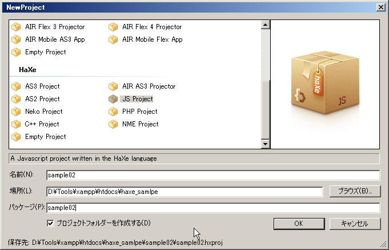This screenshot has width=389, height=250.
Task: Confirm with the OK button
Action: click(299, 224)
